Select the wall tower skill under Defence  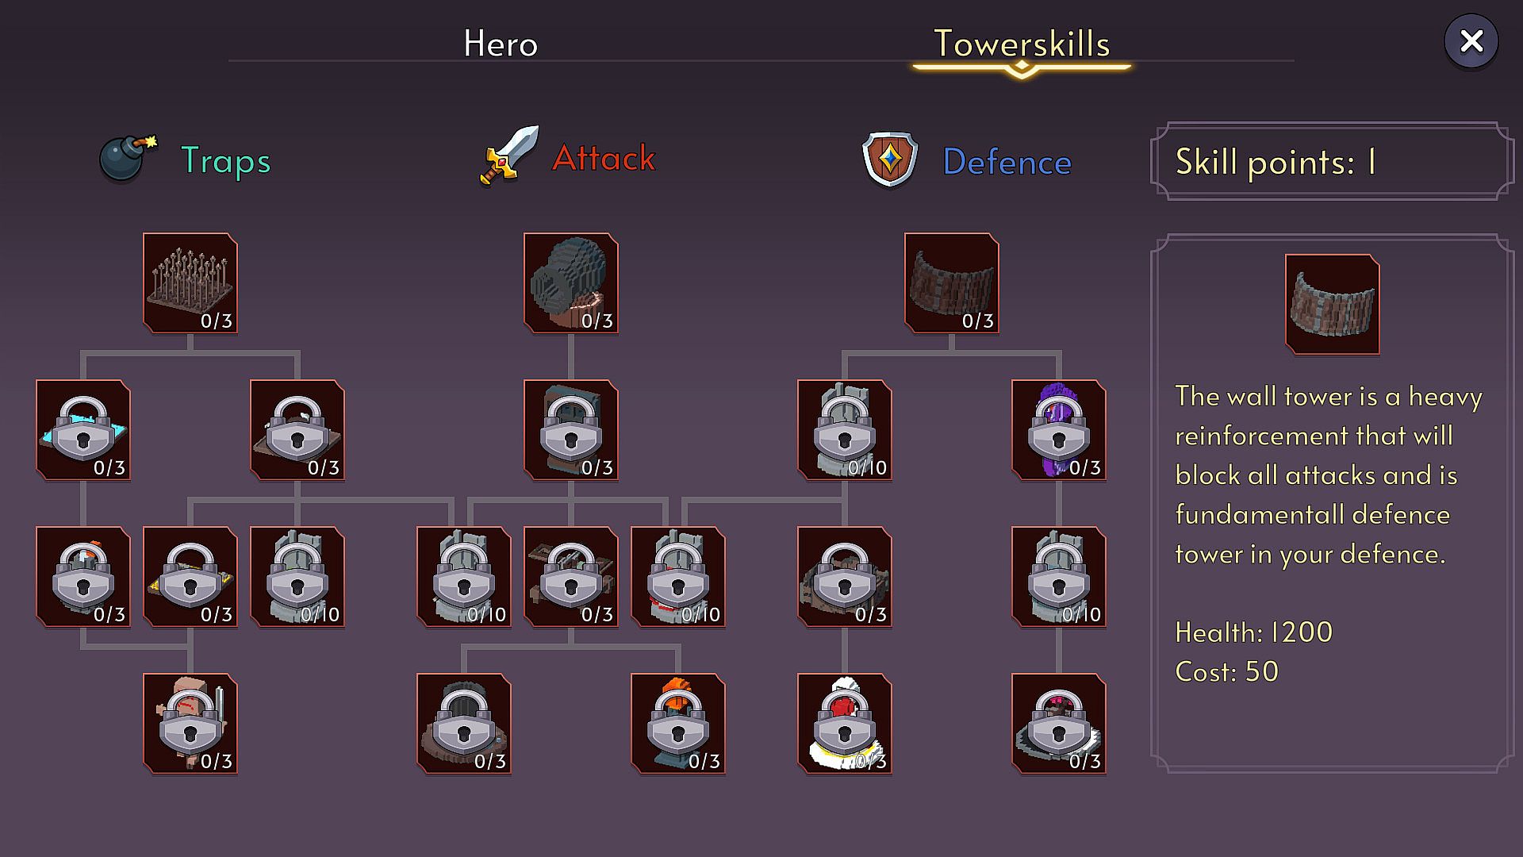point(952,283)
